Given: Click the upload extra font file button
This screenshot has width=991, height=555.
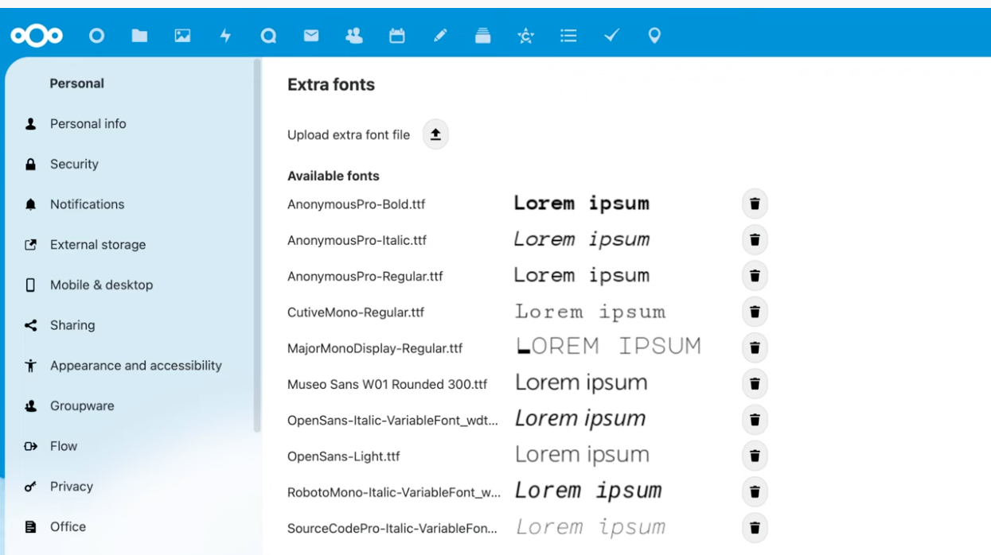Looking at the screenshot, I should [x=435, y=135].
